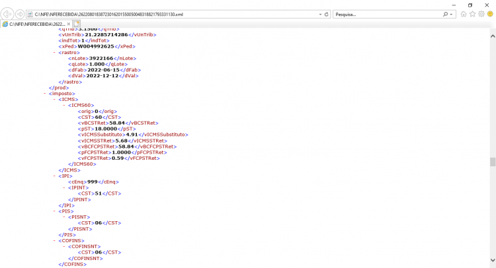Collapse the PIS XML node
Image resolution: width=496 pixels, height=268 pixels.
[54, 211]
